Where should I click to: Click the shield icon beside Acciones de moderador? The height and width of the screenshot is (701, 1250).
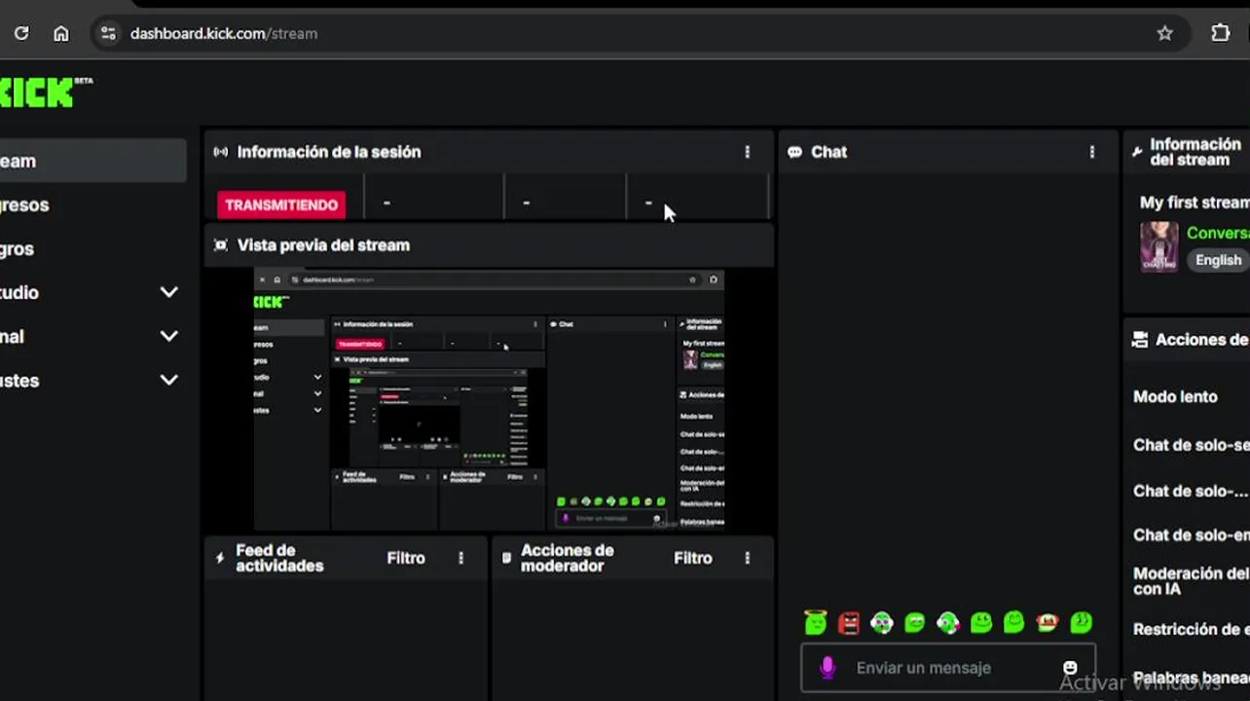tap(506, 558)
